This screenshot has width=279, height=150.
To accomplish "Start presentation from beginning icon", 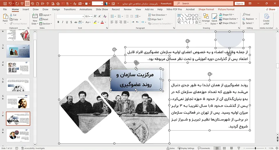I will click(22, 3).
